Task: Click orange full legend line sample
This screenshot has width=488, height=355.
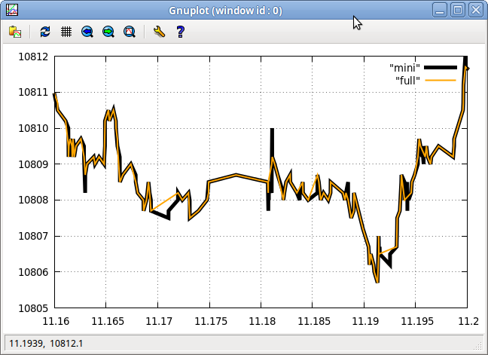Action: pos(441,81)
